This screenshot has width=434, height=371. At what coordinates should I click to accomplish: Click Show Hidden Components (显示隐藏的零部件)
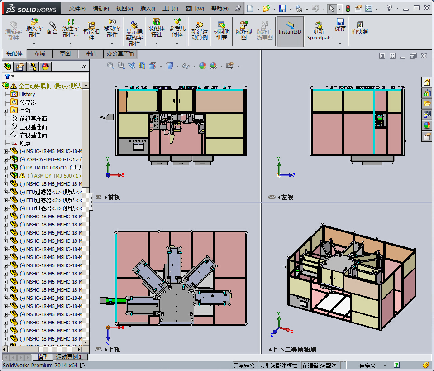coord(134,33)
